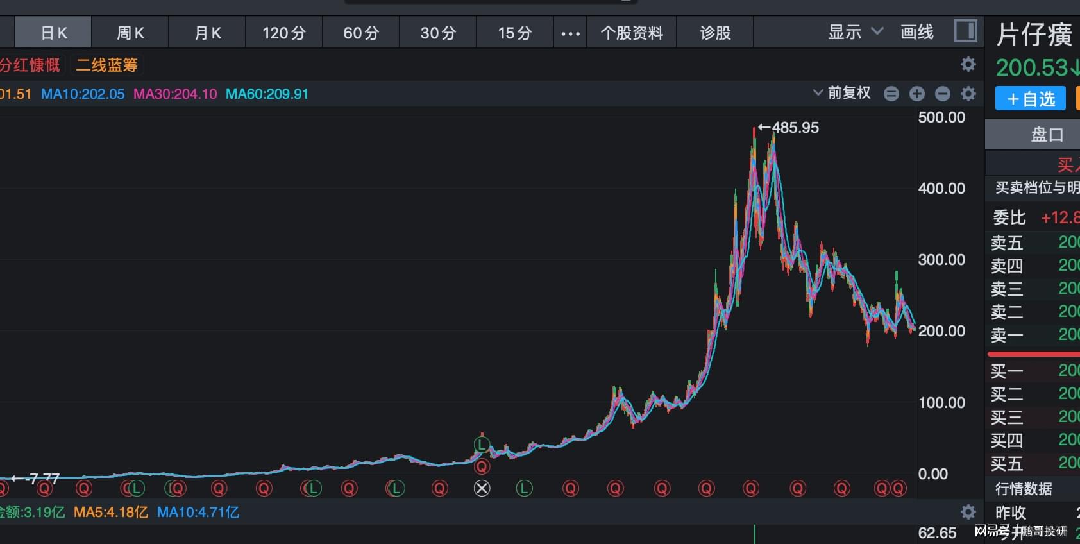
Task: Zoom out using the minus circle icon
Action: 943,94
